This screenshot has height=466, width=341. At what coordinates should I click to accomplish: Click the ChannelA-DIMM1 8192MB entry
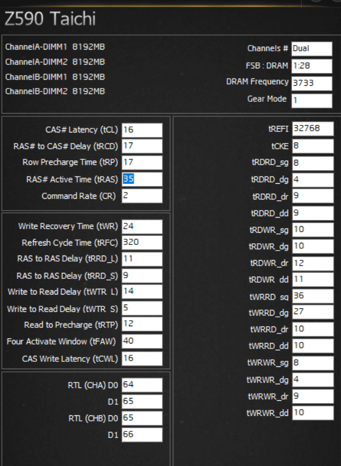click(x=55, y=47)
